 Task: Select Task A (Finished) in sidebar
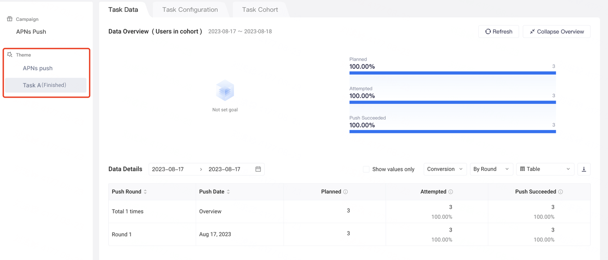click(x=45, y=85)
